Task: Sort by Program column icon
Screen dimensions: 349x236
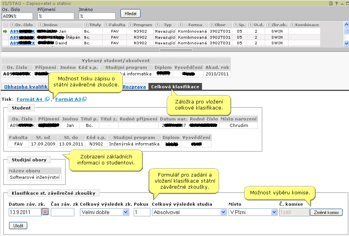Action: tap(131, 25)
